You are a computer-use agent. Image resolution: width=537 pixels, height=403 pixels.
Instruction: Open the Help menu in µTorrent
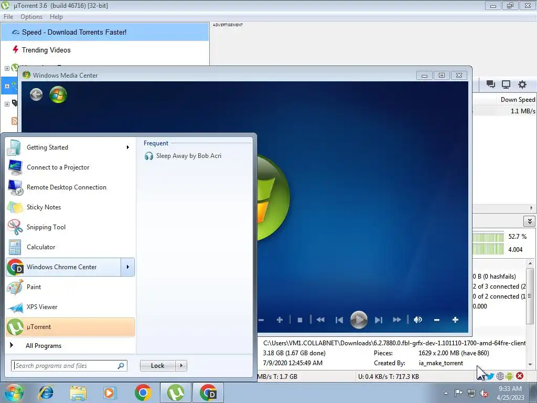[x=56, y=16]
